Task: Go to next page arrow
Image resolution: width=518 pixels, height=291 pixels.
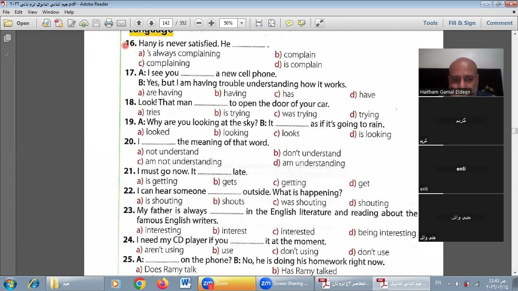Action: [151, 23]
